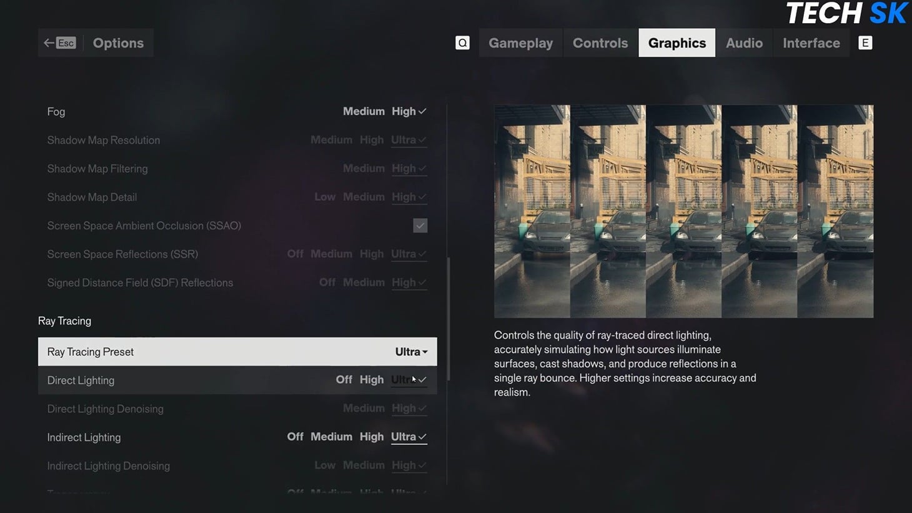Set Indirect Lighting to Off
Image resolution: width=912 pixels, height=513 pixels.
click(x=295, y=437)
